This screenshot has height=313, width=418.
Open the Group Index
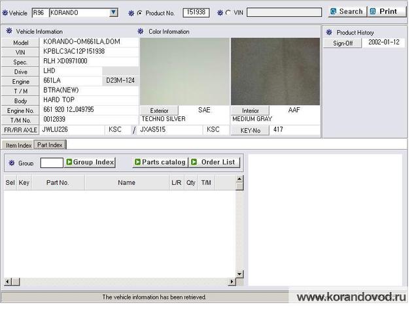tap(90, 162)
